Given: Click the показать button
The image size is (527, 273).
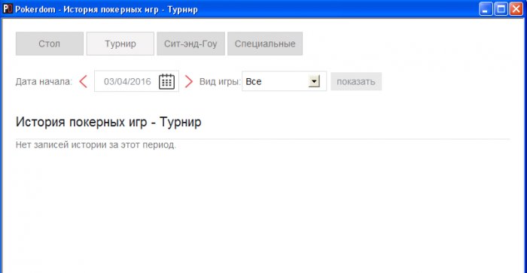Looking at the screenshot, I should click(356, 81).
